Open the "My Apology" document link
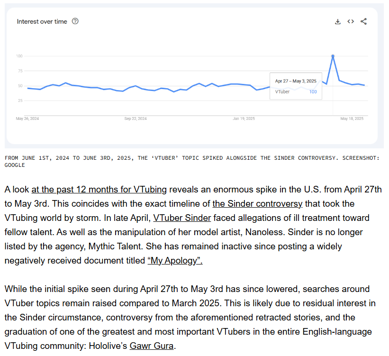Viewport: 389px width, 356px height. point(175,260)
